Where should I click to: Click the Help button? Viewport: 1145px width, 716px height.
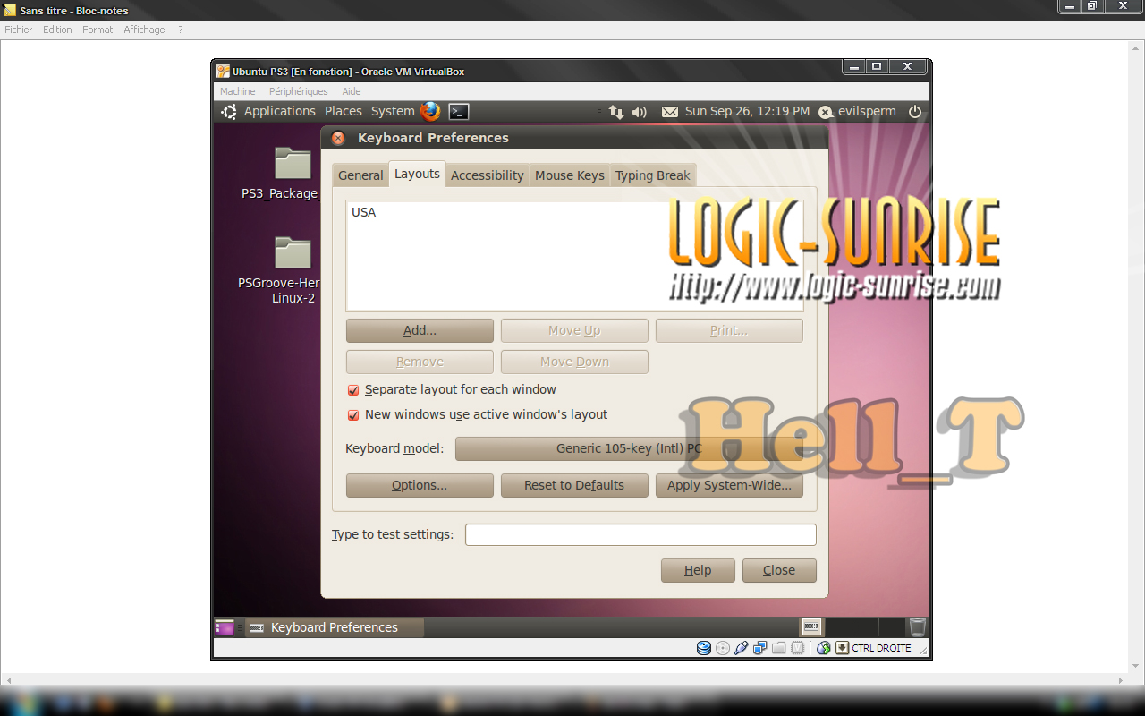tap(698, 570)
